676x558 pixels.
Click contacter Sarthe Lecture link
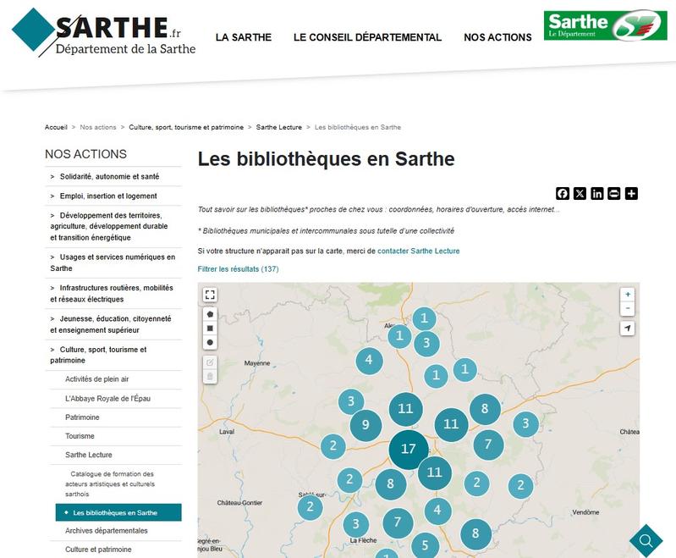click(x=418, y=251)
